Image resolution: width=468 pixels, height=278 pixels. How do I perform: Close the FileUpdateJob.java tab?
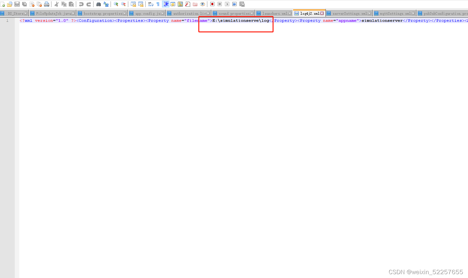[73, 13]
